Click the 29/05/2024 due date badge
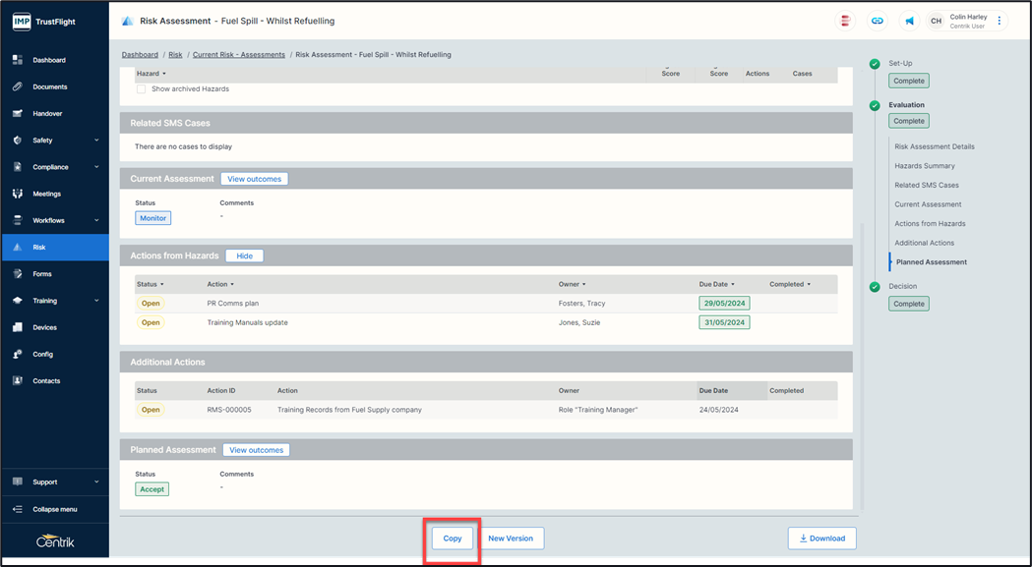Image resolution: width=1032 pixels, height=567 pixels. (x=723, y=304)
